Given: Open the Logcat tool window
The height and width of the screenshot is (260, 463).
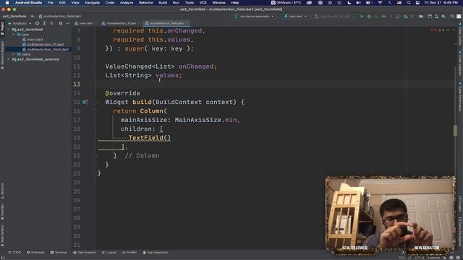Looking at the screenshot, I should tap(109, 252).
